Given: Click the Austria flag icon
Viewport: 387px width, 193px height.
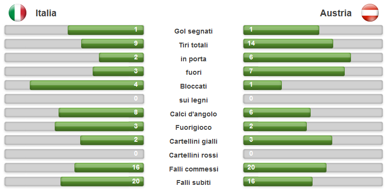Looking at the screenshot, I should point(370,13).
